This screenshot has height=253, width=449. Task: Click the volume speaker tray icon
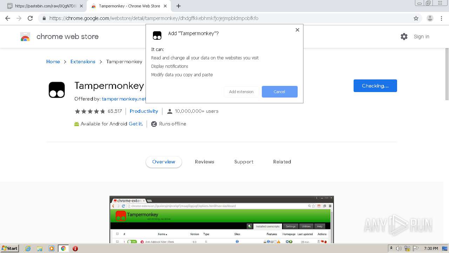[399, 248]
